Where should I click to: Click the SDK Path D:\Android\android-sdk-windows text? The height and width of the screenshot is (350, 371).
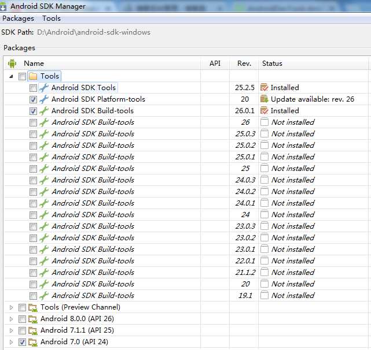point(94,32)
